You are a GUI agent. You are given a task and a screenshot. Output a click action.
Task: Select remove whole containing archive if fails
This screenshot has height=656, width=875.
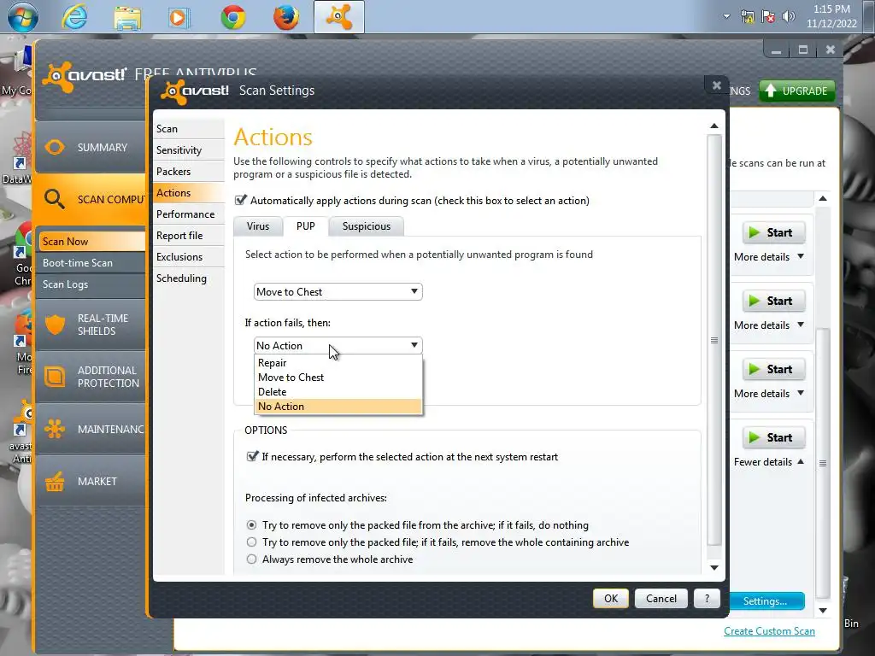[x=252, y=542]
